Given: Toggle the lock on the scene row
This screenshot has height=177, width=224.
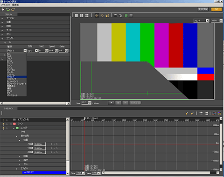Looking at the screenshot, I should click(x=7, y=124).
